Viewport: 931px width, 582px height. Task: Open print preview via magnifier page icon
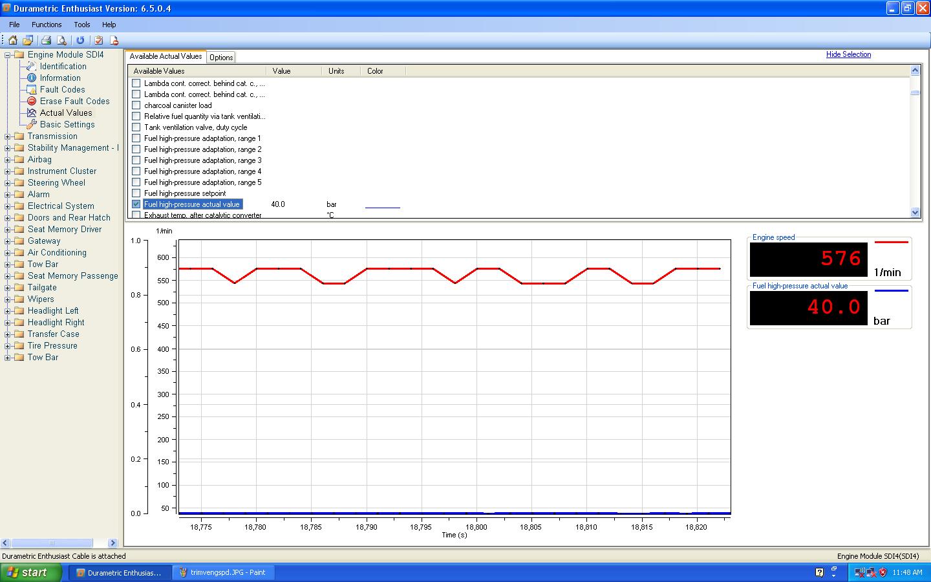[61, 40]
